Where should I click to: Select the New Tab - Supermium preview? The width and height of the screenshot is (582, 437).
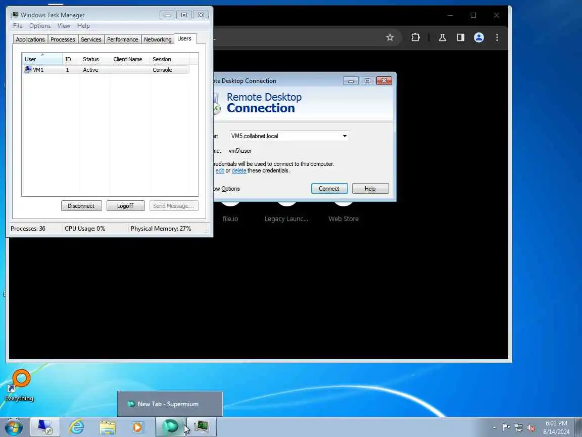coord(170,404)
